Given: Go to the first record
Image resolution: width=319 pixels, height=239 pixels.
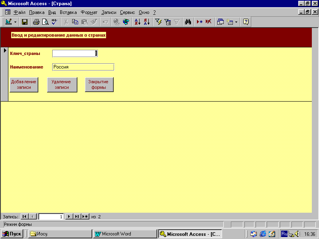Looking at the screenshot, I should pyautogui.click(x=24, y=216).
